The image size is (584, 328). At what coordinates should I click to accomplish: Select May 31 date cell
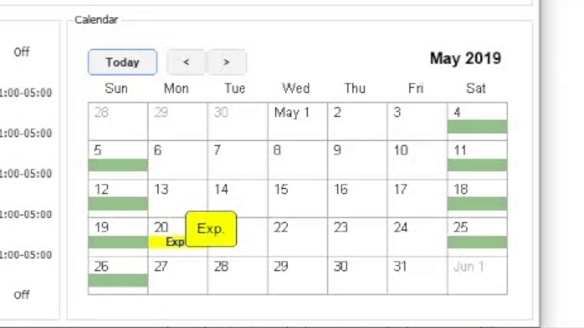click(x=417, y=276)
